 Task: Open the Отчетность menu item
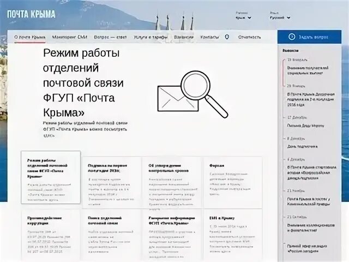[x=249, y=37]
